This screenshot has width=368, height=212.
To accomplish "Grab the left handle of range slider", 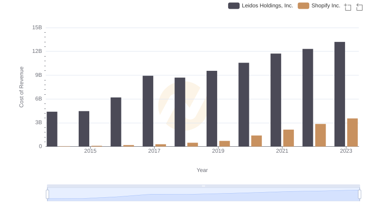I will [47, 195].
